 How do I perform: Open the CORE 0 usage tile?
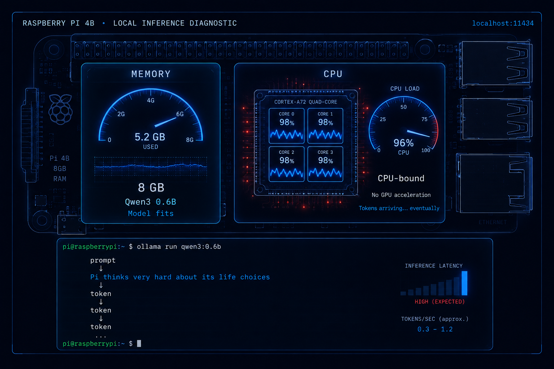point(287,126)
